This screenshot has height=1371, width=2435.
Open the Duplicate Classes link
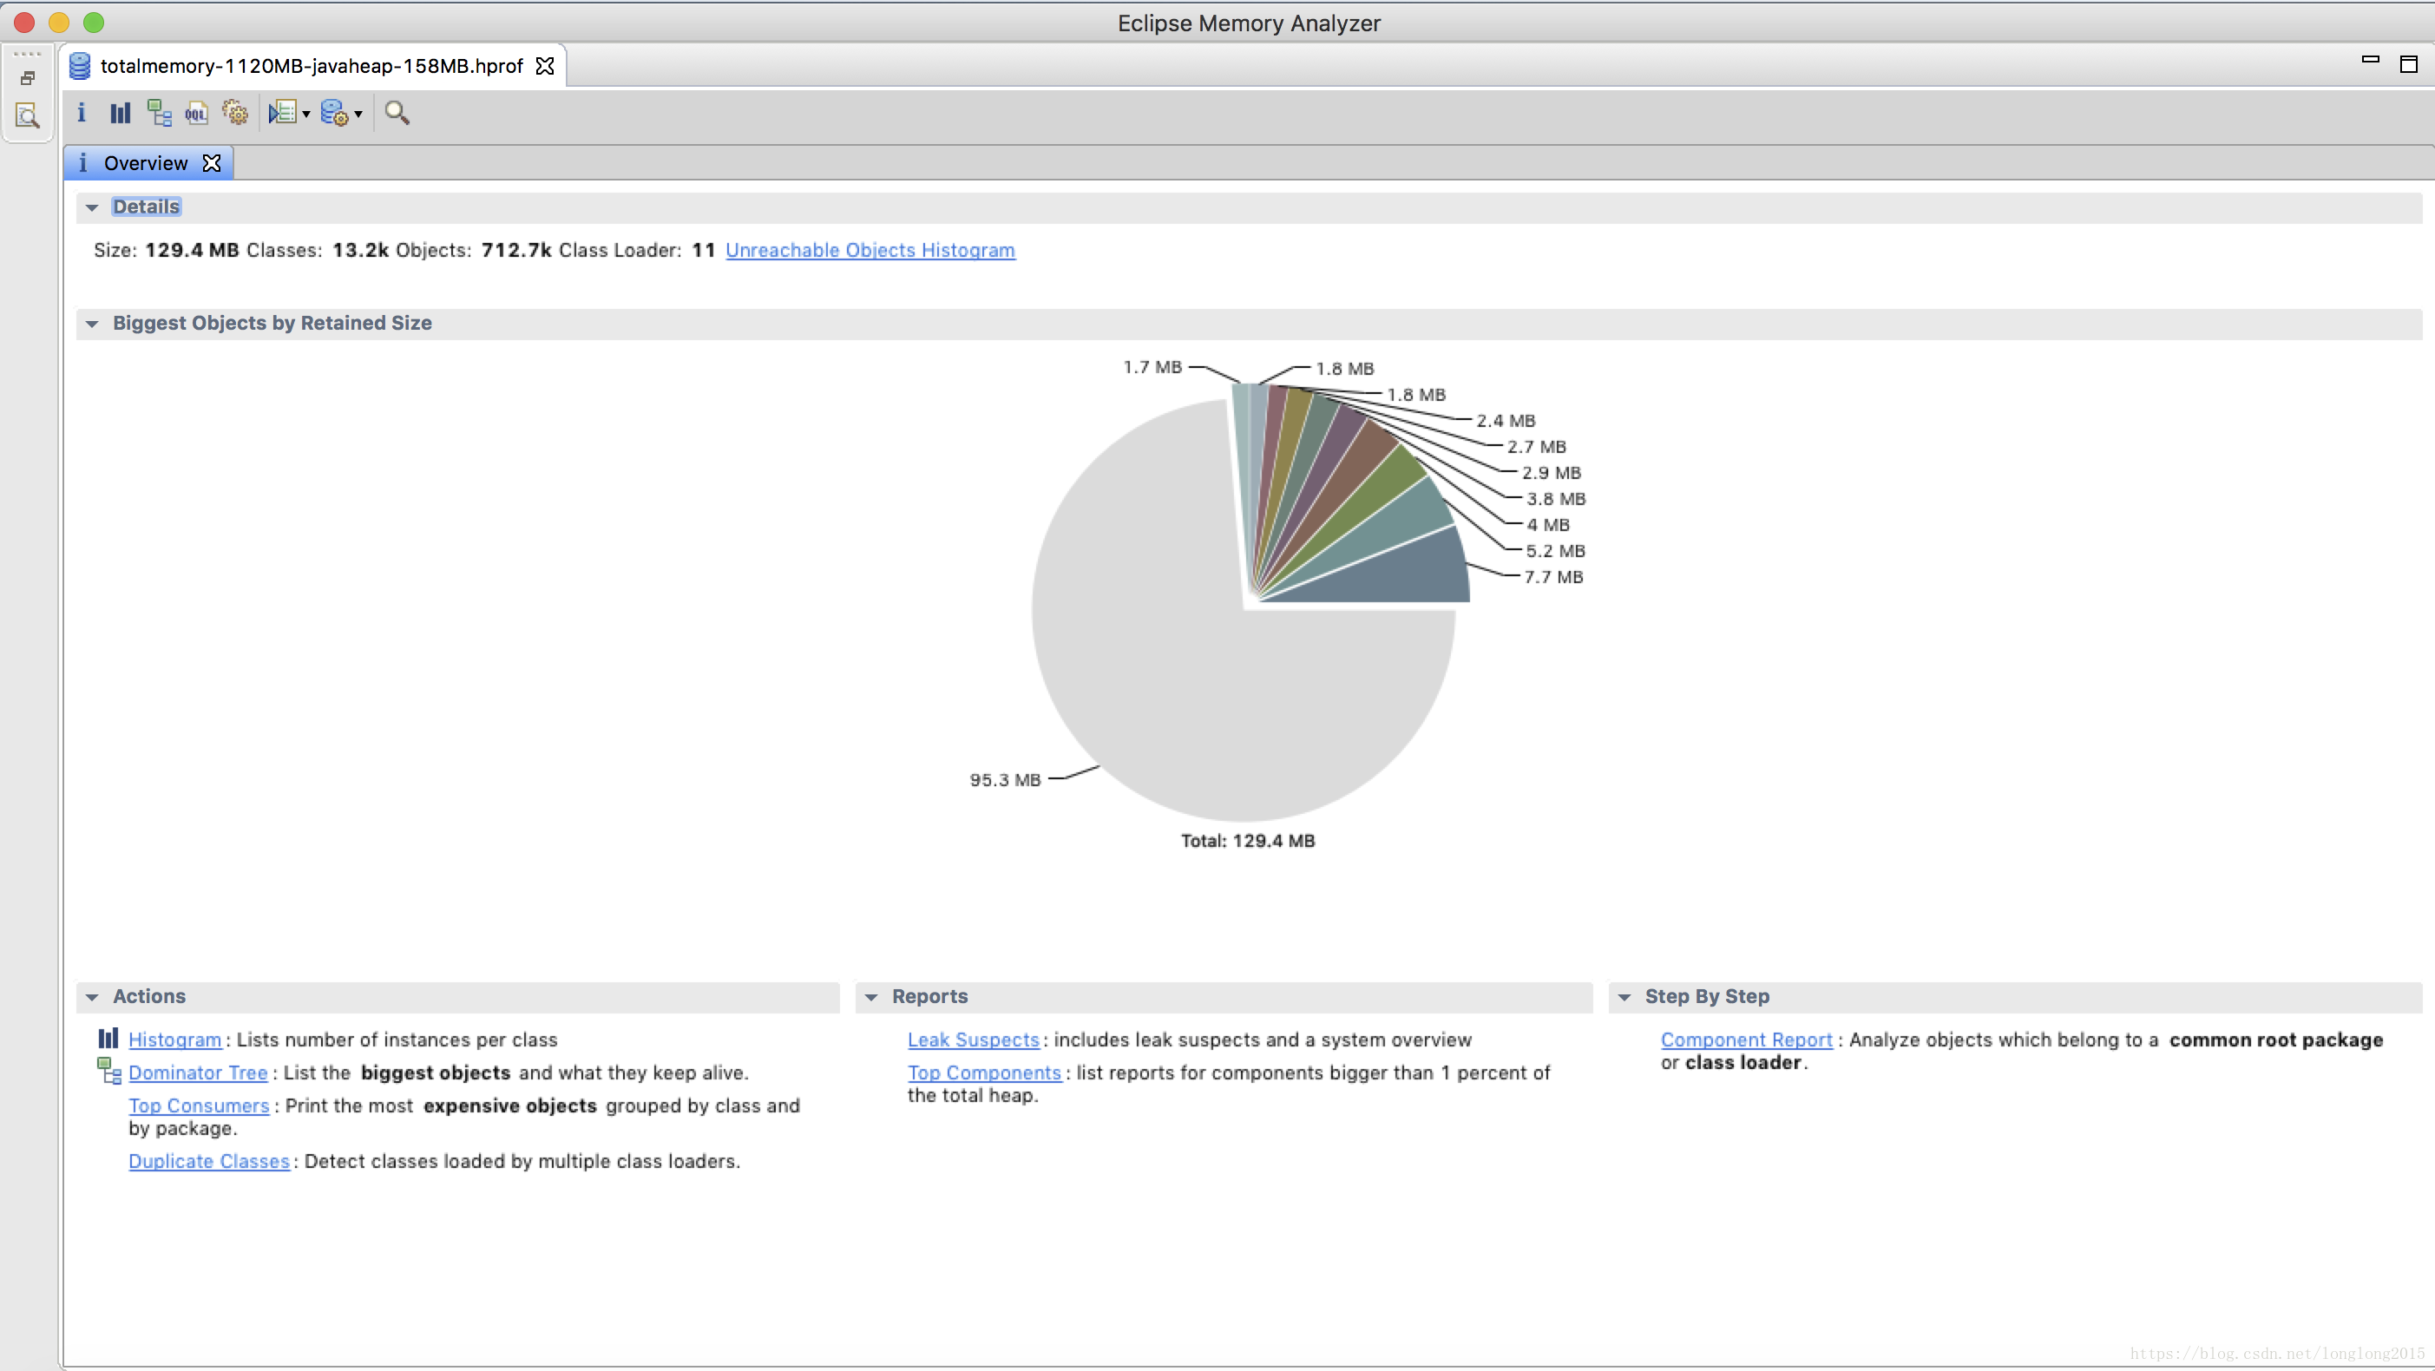click(x=209, y=1161)
